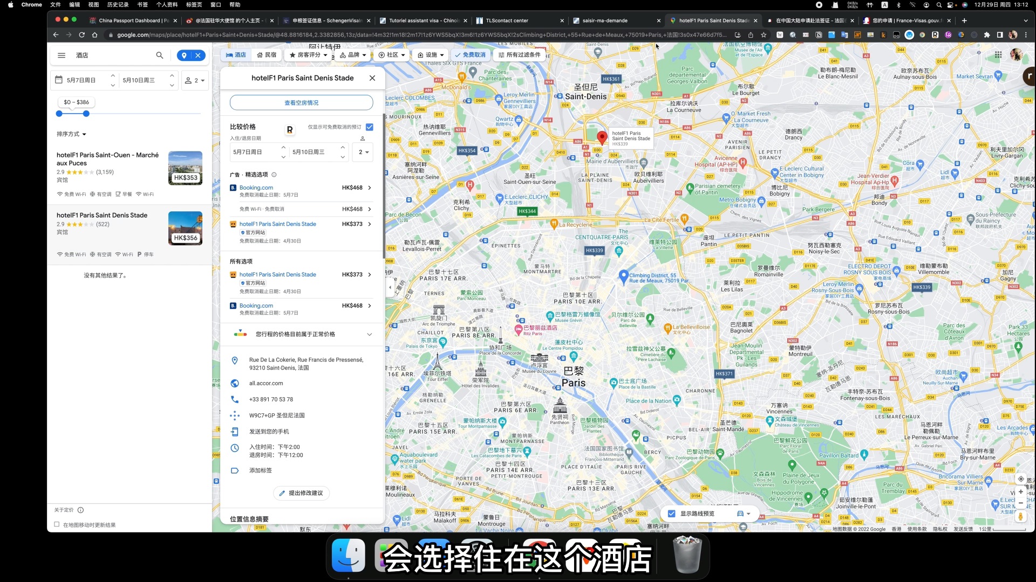1036x582 pixels.
Task: Open the 房客评分 dropdown
Action: pyautogui.click(x=309, y=55)
